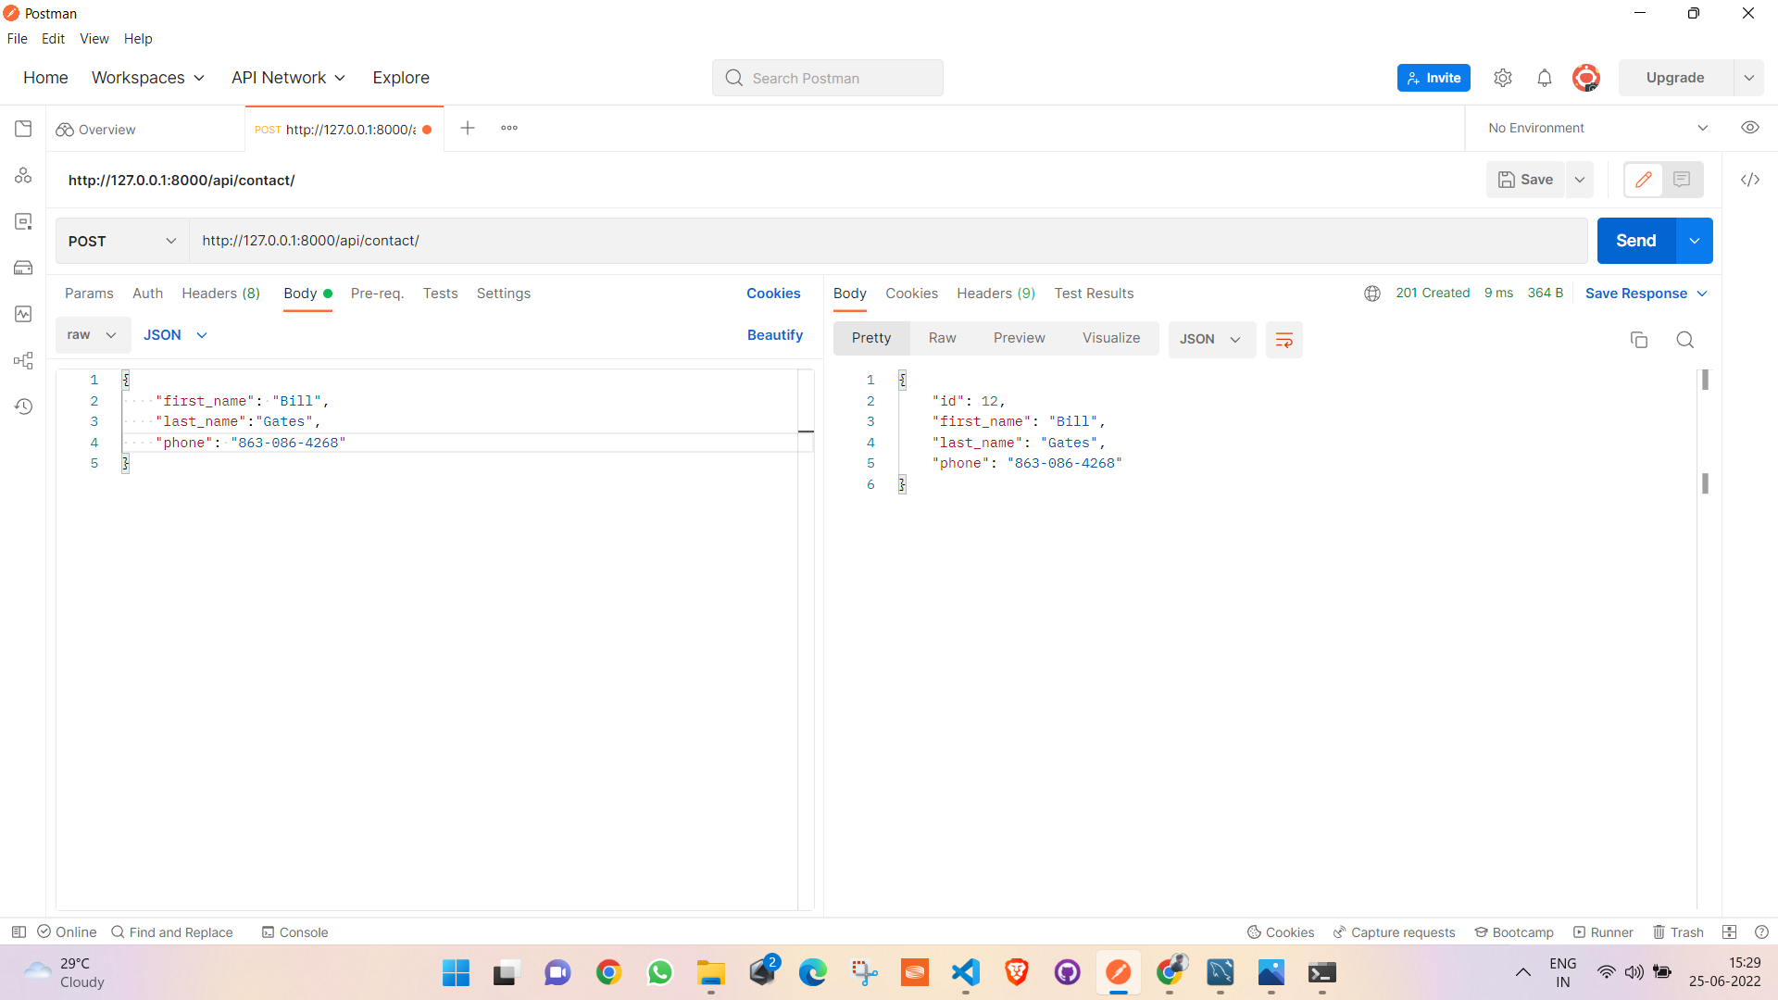The width and height of the screenshot is (1778, 1000).
Task: Toggle the code snippet panel
Action: pyautogui.click(x=1750, y=180)
